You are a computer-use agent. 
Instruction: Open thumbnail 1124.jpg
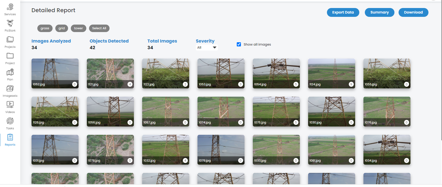tap(332, 73)
